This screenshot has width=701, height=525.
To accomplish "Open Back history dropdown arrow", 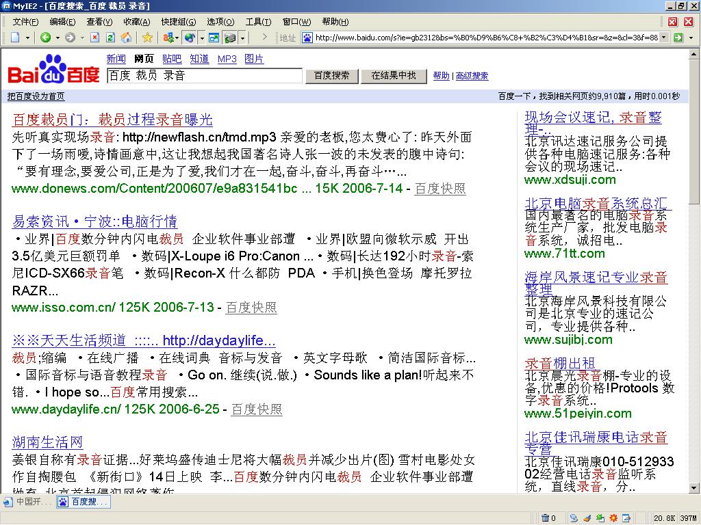I will tap(58, 38).
